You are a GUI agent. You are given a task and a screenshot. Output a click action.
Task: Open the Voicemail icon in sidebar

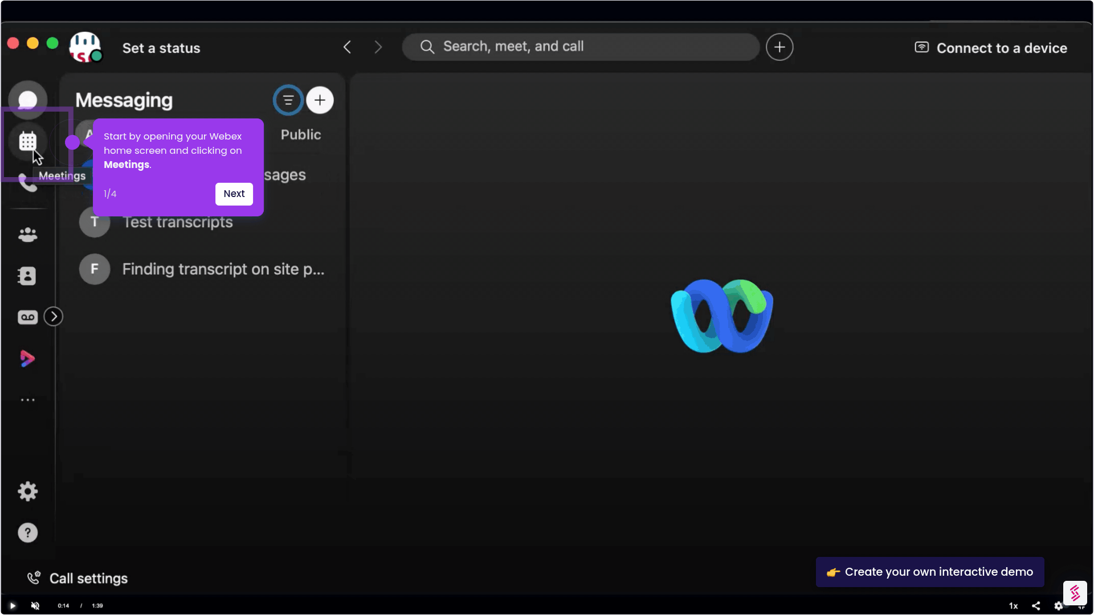(27, 317)
